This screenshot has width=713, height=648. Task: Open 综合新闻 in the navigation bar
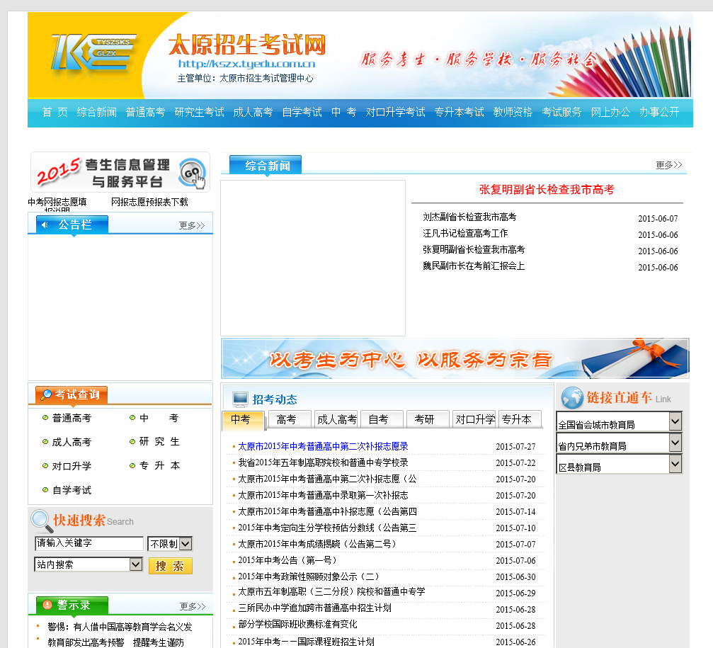[x=96, y=113]
